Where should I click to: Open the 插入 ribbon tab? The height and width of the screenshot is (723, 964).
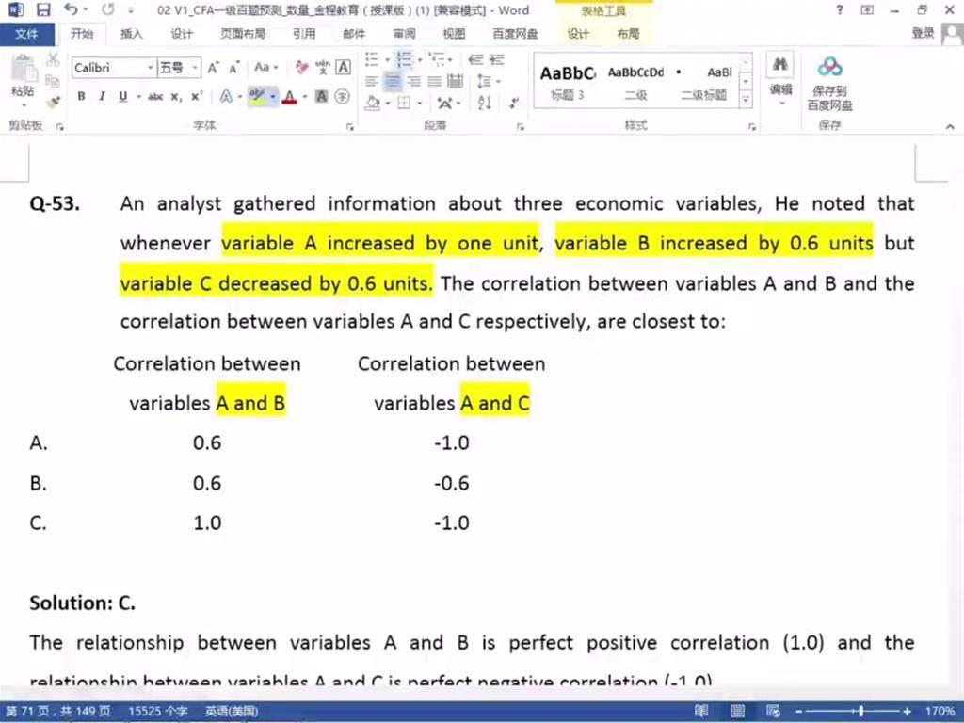(x=132, y=34)
